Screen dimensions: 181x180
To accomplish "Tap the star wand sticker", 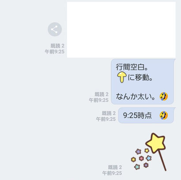I will pos(149,152).
